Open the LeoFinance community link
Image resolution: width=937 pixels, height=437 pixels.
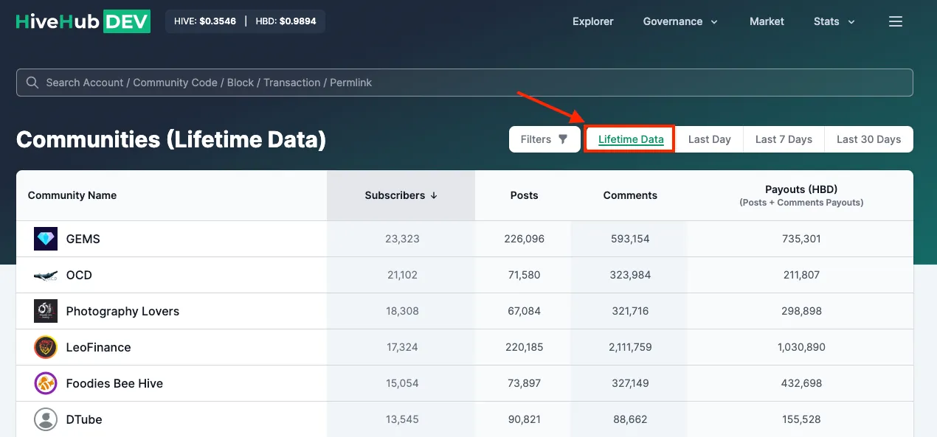(x=99, y=347)
